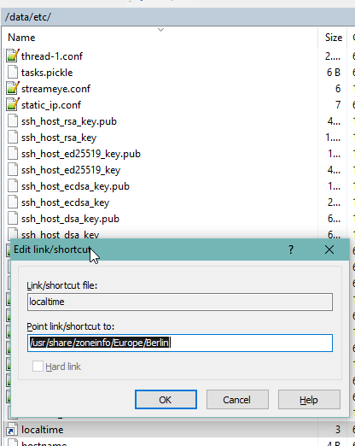Click the ssh_host_ed25519_key.pub file icon
The width and height of the screenshot is (355, 446).
pos(13,153)
